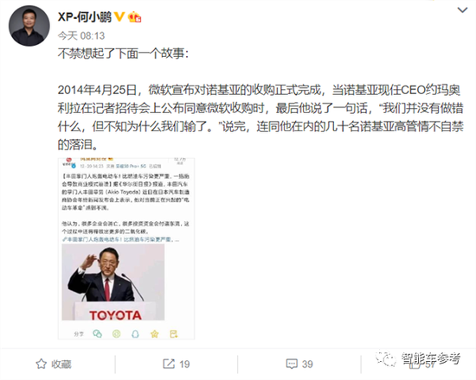Open the comments icon with 39
Image resolution: width=476 pixels, height=380 pixels.
point(292,364)
